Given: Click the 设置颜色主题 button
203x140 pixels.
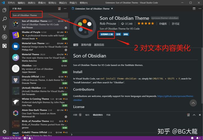Looking at the screenshot, I should (107, 34).
